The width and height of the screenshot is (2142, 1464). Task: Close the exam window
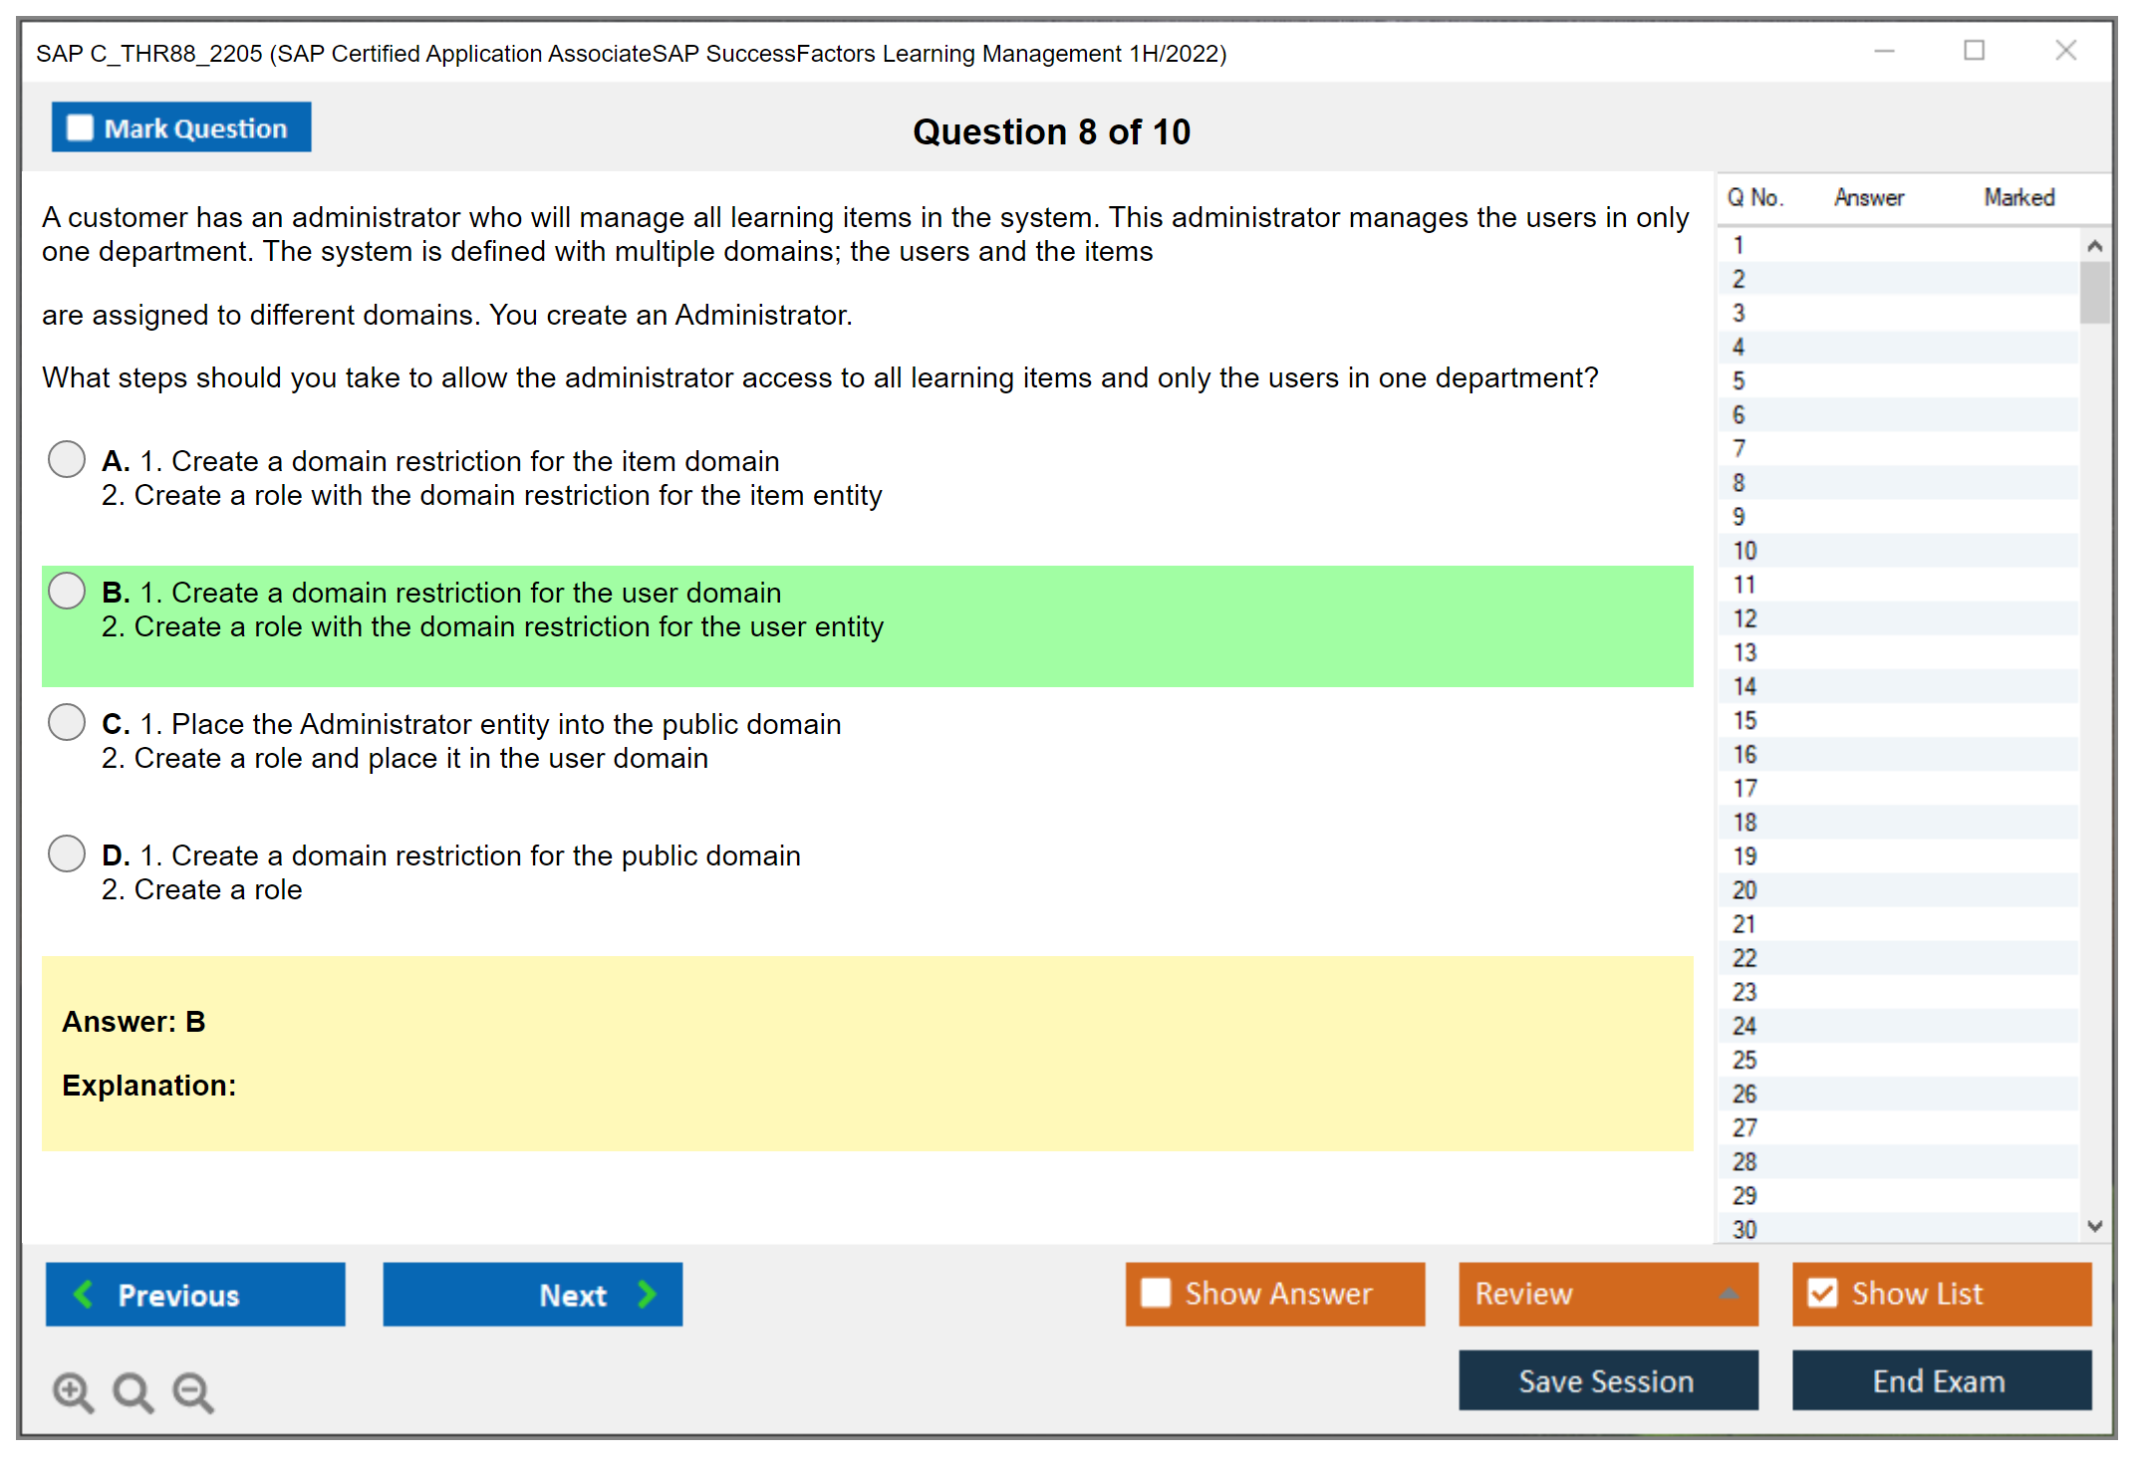2065,51
